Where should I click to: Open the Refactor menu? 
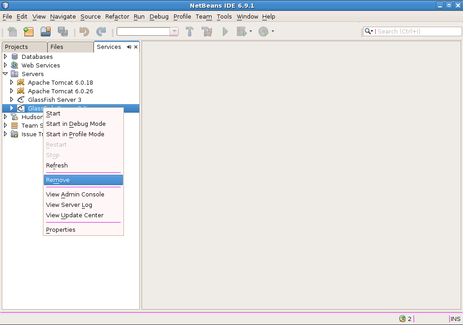click(x=117, y=17)
